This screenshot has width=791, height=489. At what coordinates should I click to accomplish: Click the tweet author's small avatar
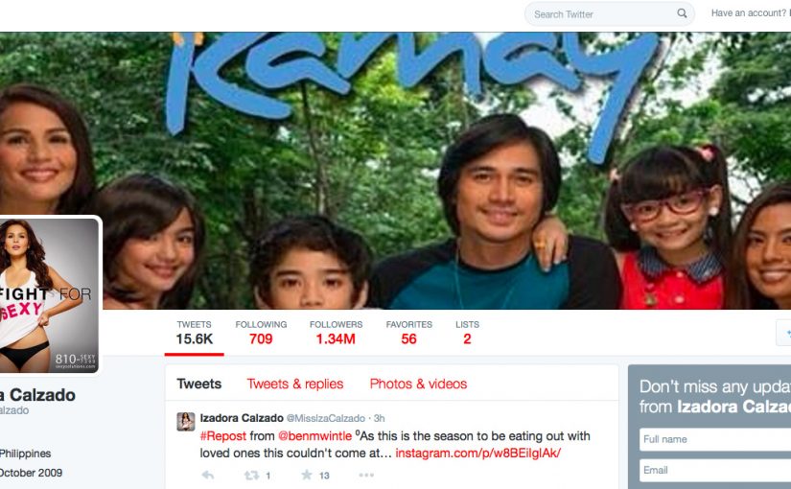[x=186, y=421]
